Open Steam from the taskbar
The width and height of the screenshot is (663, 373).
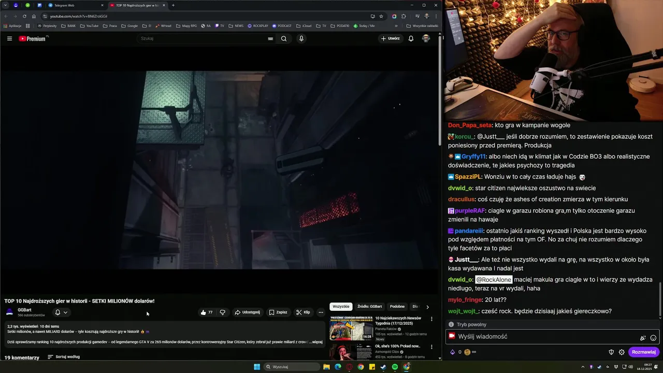pos(383,367)
